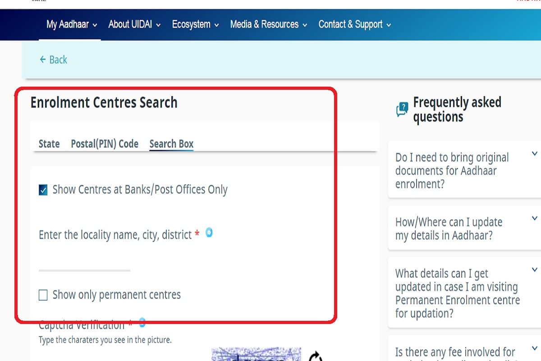Open the info tooltip beside the locality field

click(209, 233)
